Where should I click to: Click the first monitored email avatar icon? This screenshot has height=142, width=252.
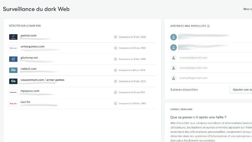coord(174,37)
